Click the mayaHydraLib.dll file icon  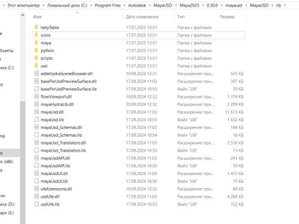(x=36, y=104)
